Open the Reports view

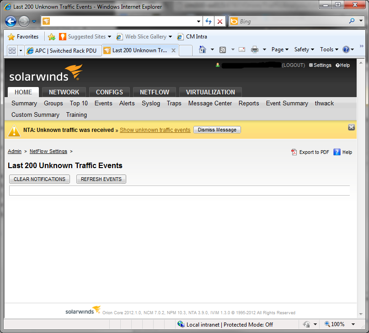(249, 104)
